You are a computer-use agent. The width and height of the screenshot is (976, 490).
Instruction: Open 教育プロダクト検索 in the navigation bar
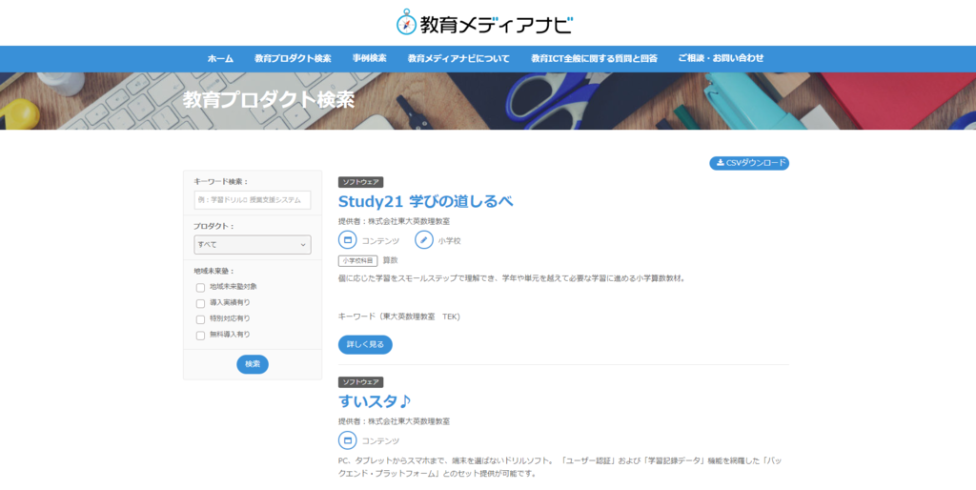[x=293, y=58]
